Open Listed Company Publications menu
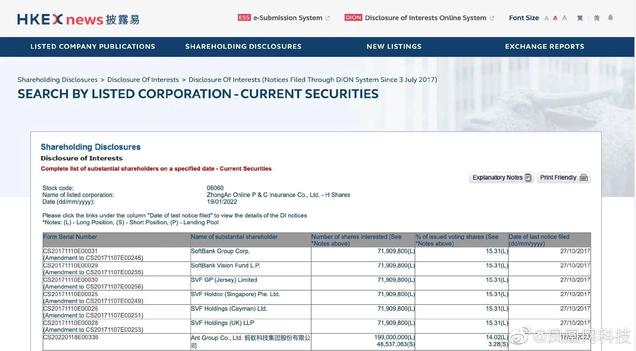 click(x=93, y=46)
